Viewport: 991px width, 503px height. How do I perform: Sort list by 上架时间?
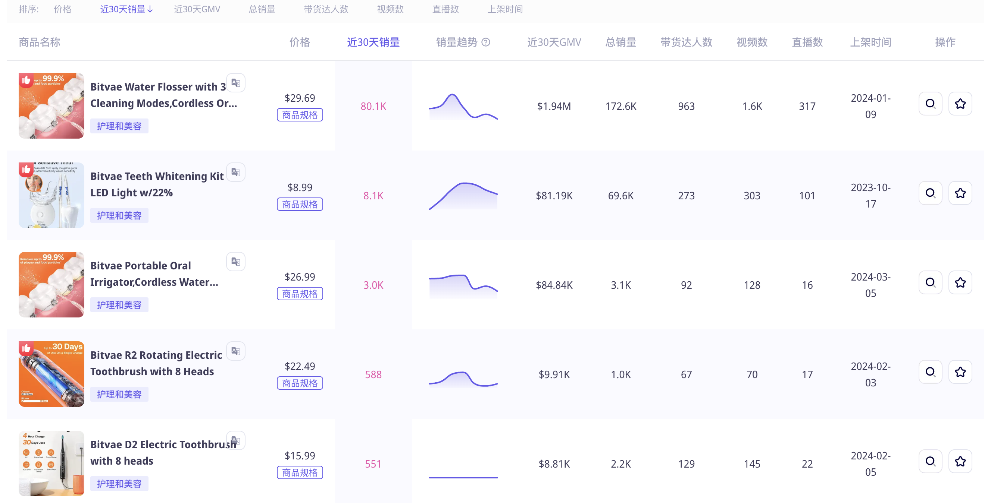click(x=505, y=9)
